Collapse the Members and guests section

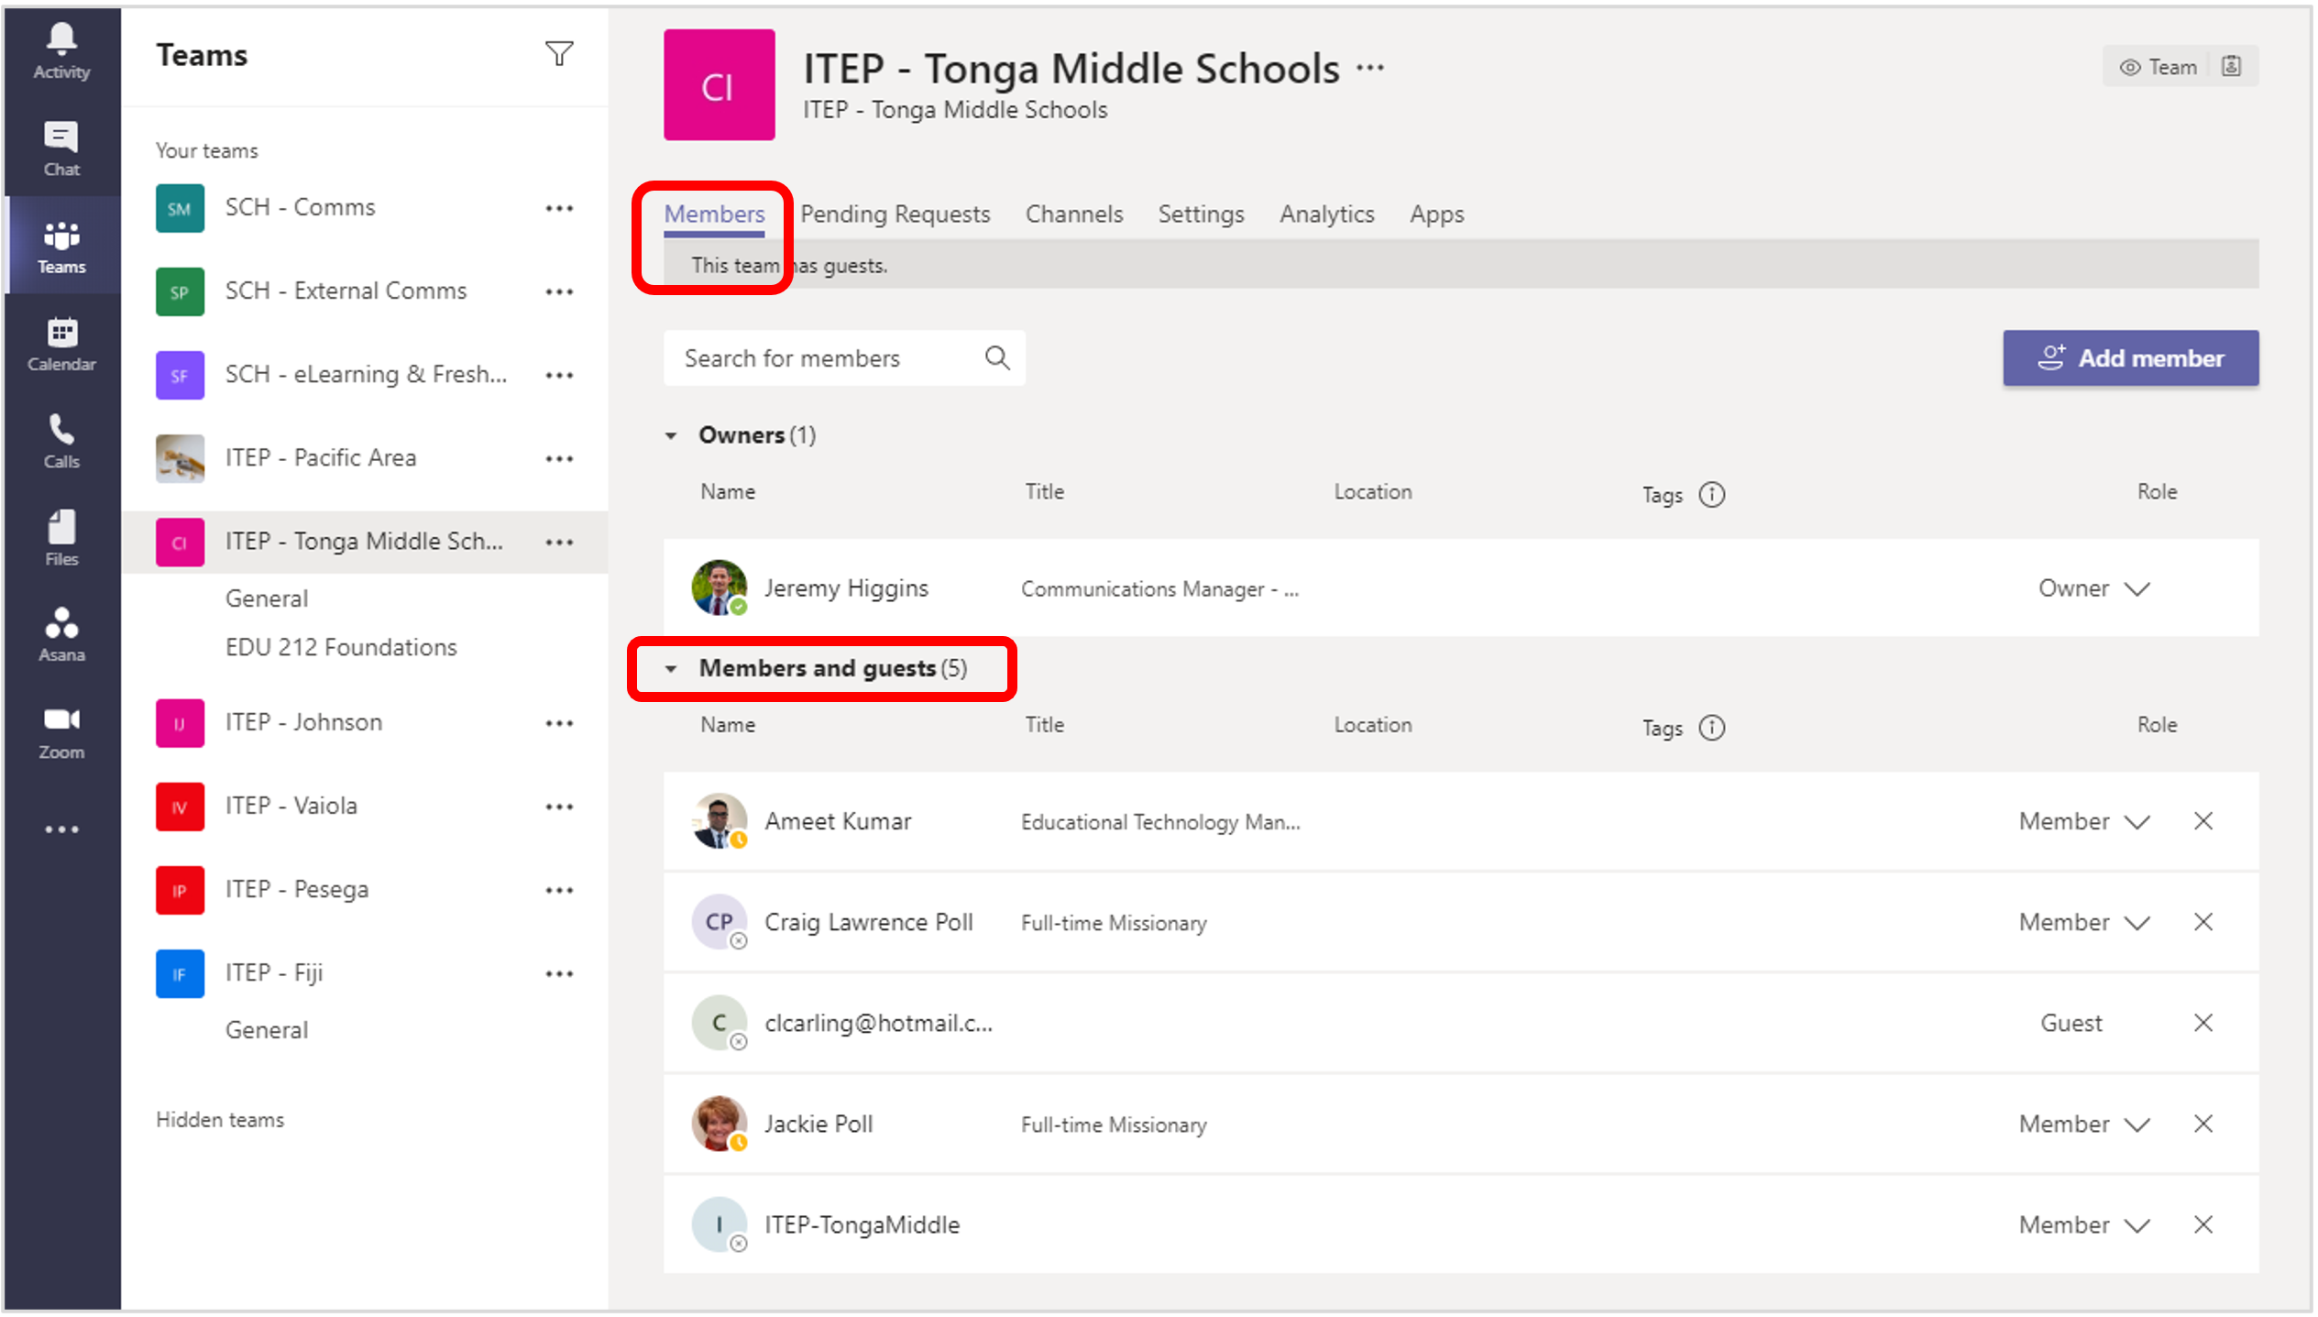point(671,669)
